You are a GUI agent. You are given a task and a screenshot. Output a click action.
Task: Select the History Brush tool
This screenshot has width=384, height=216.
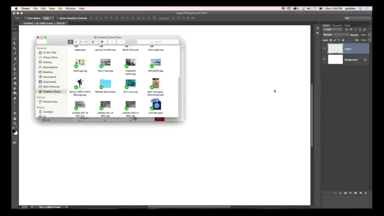15,73
